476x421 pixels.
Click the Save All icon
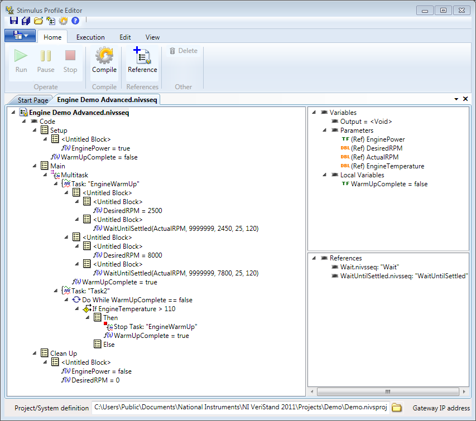pyautogui.click(x=26, y=21)
